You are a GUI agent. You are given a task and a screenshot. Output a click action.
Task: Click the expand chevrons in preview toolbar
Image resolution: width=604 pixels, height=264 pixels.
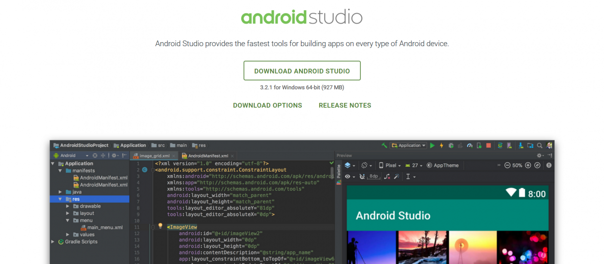(x=499, y=165)
